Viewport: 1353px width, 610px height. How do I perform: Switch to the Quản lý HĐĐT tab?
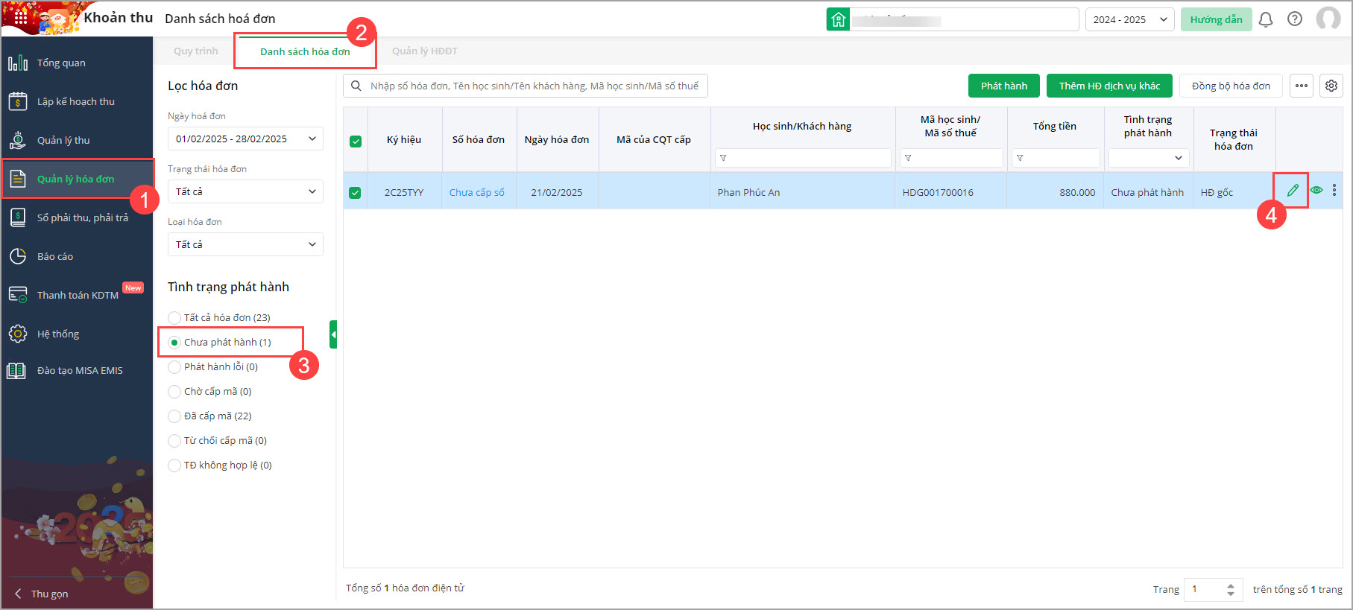425,51
